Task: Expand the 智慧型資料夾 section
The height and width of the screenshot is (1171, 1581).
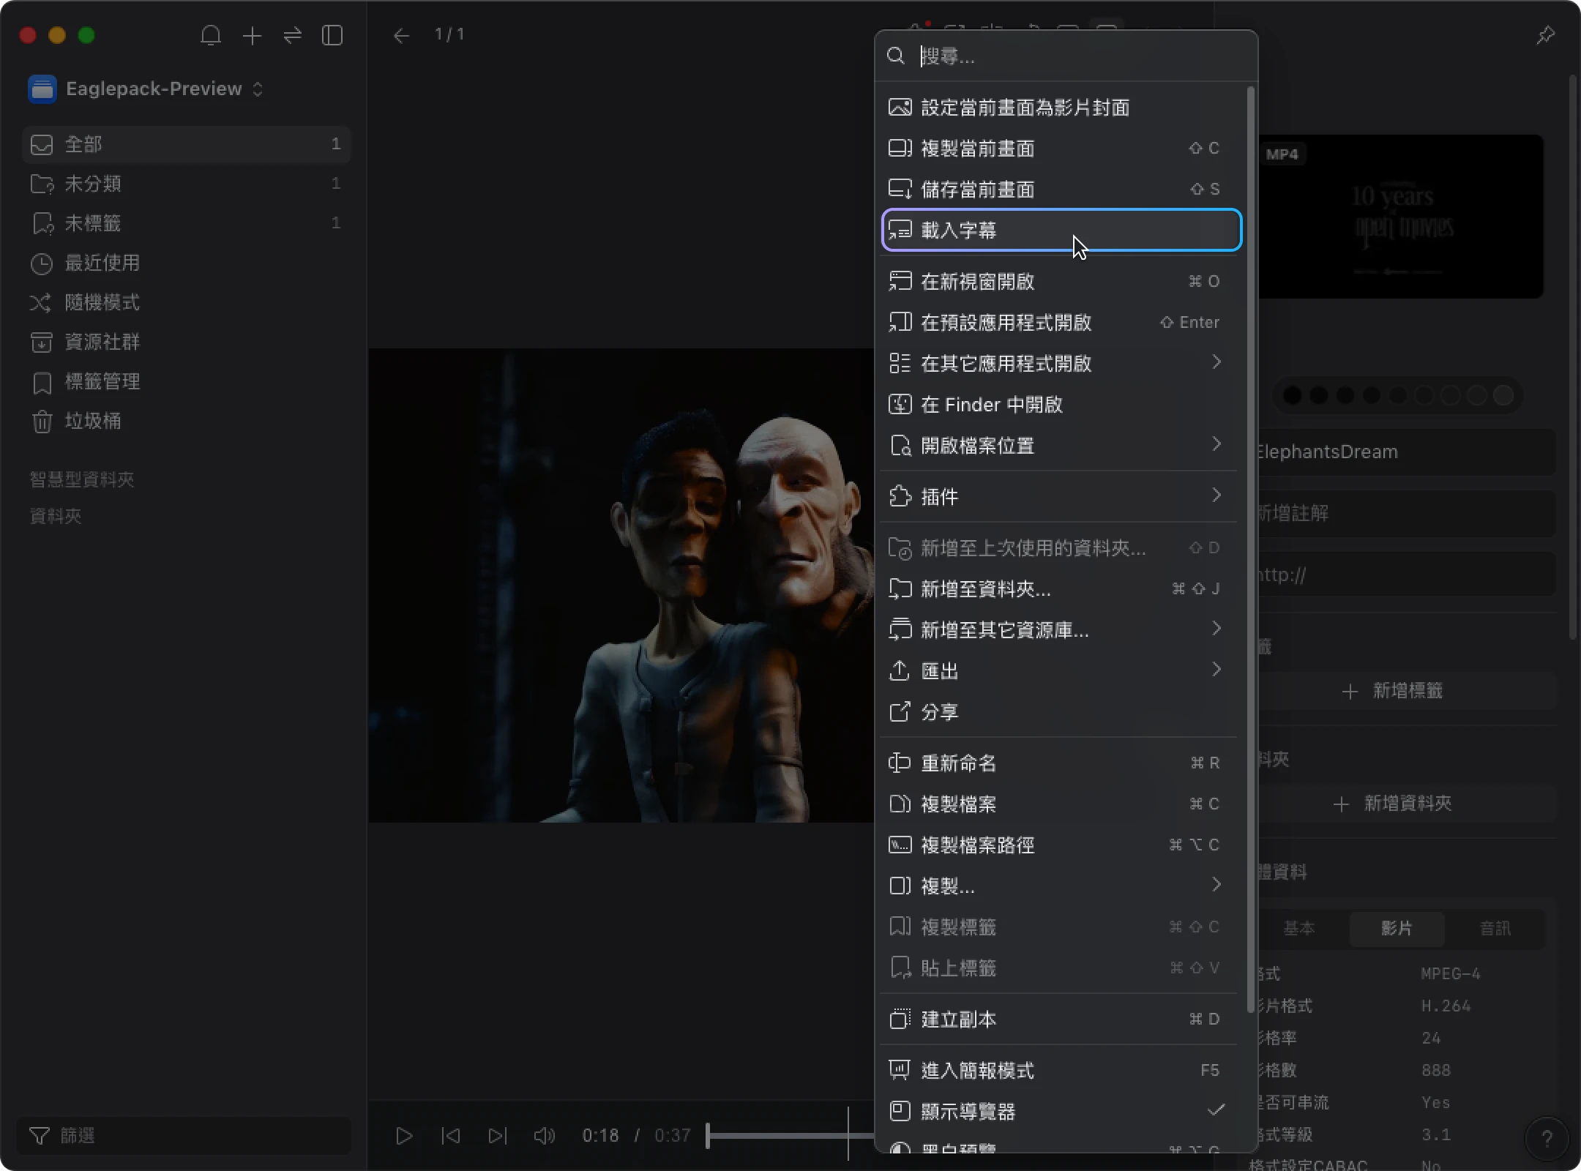Action: coord(82,479)
